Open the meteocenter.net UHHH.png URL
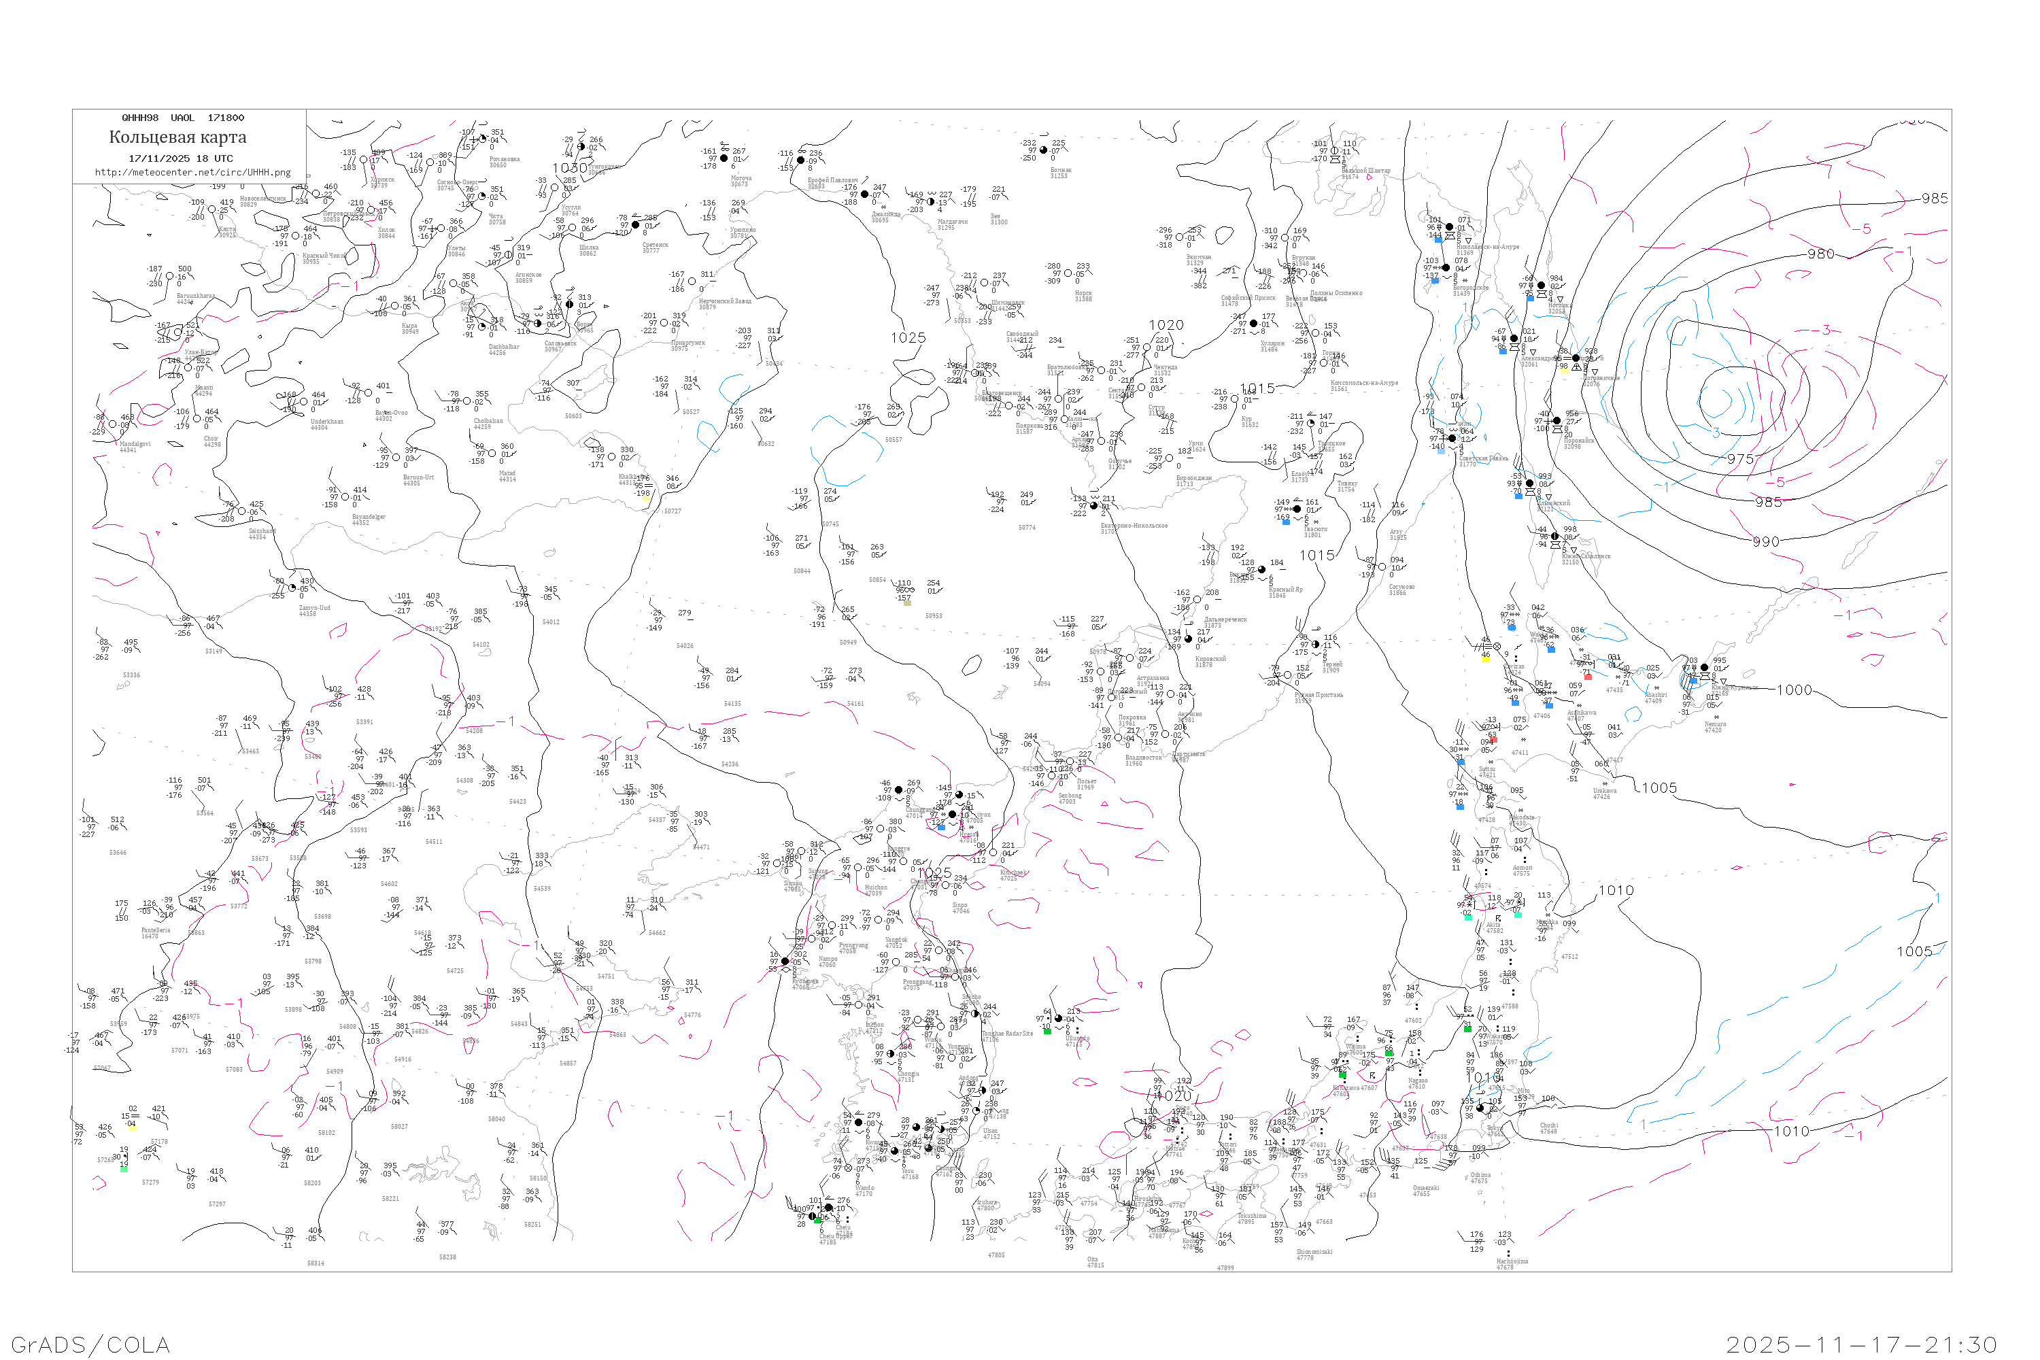 pyautogui.click(x=192, y=172)
